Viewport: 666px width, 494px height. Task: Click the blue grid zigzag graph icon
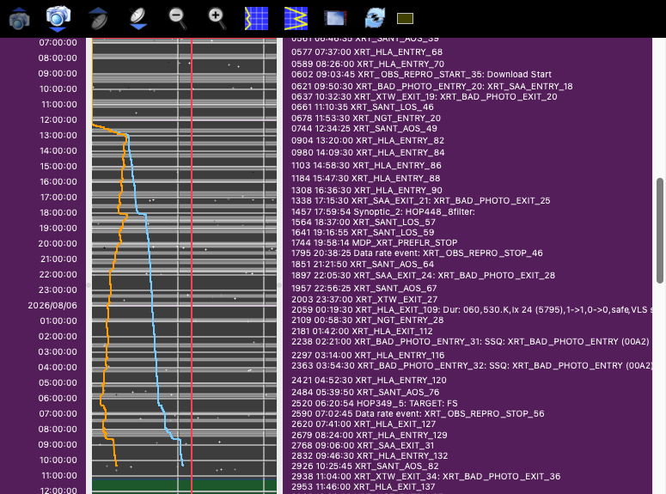296,19
